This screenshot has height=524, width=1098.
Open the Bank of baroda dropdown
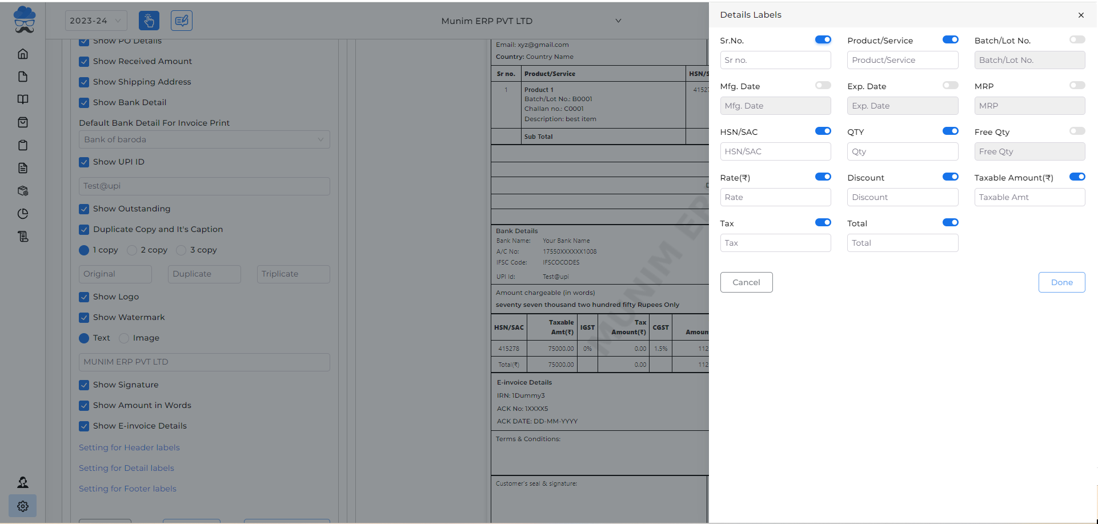pos(205,139)
